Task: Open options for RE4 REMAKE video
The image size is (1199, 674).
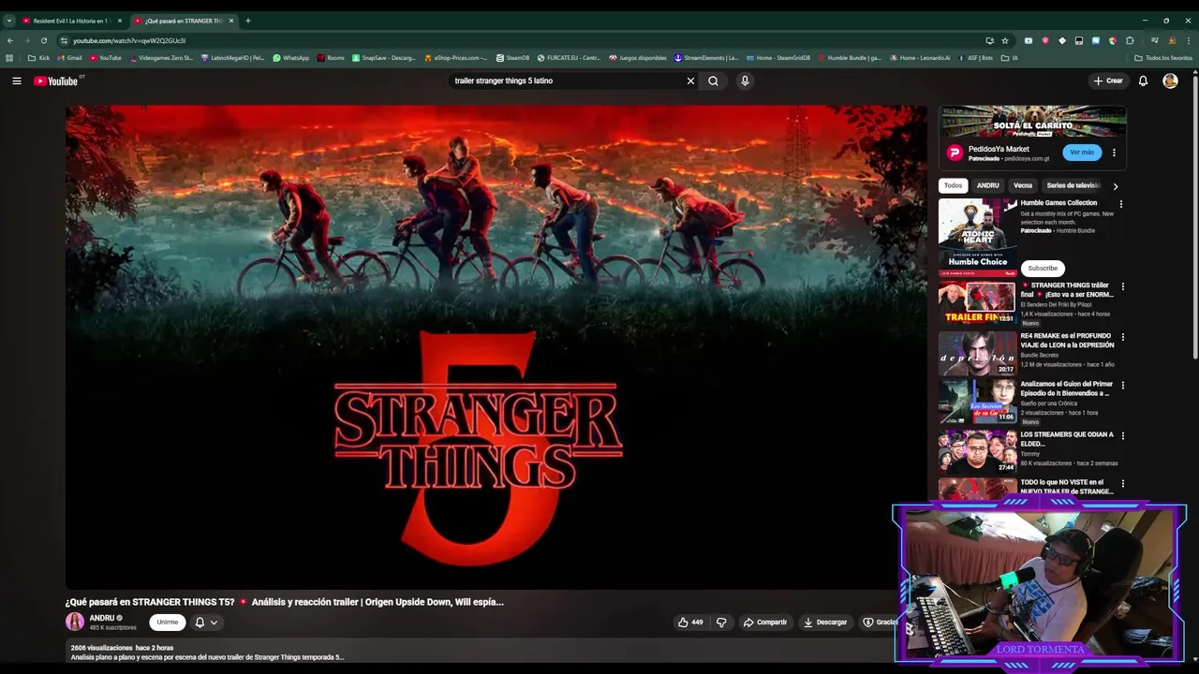Action: (x=1123, y=337)
